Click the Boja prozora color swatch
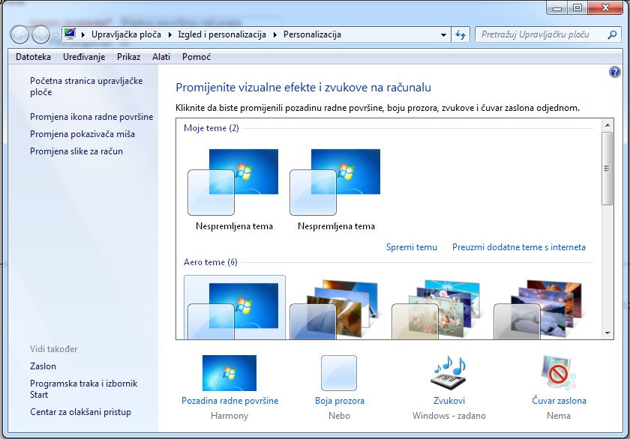 coord(339,373)
